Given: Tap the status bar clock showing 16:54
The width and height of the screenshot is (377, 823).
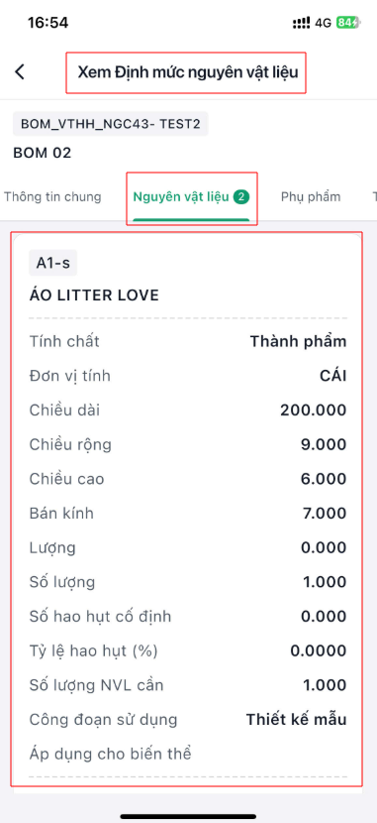Looking at the screenshot, I should [x=47, y=23].
